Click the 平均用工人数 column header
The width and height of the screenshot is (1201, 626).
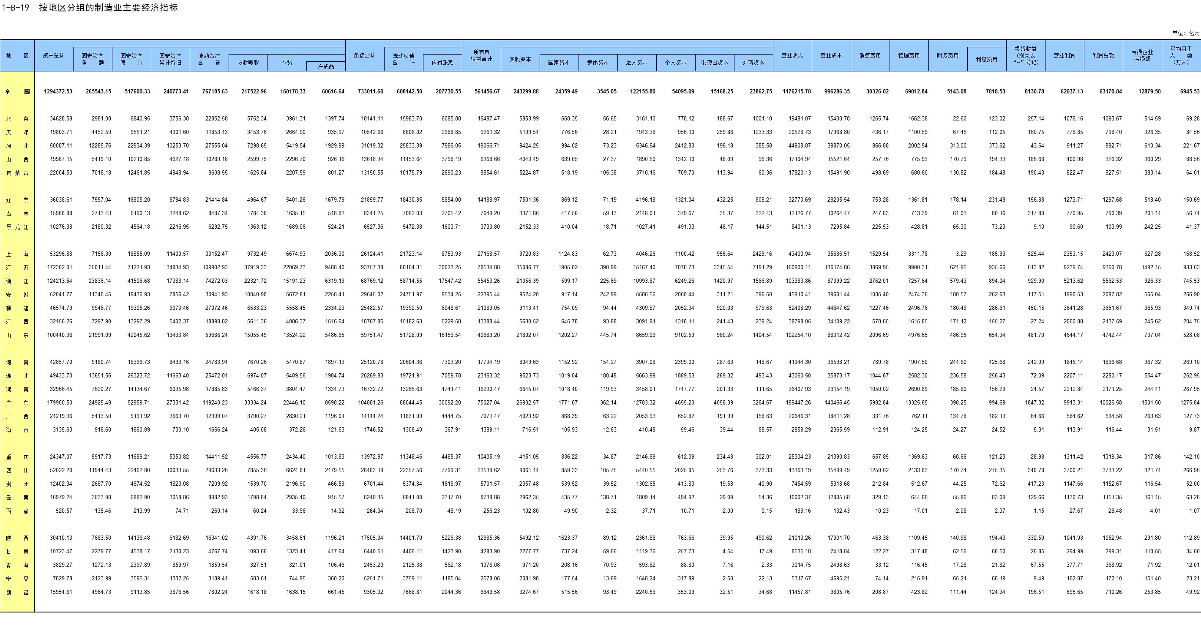(1181, 55)
